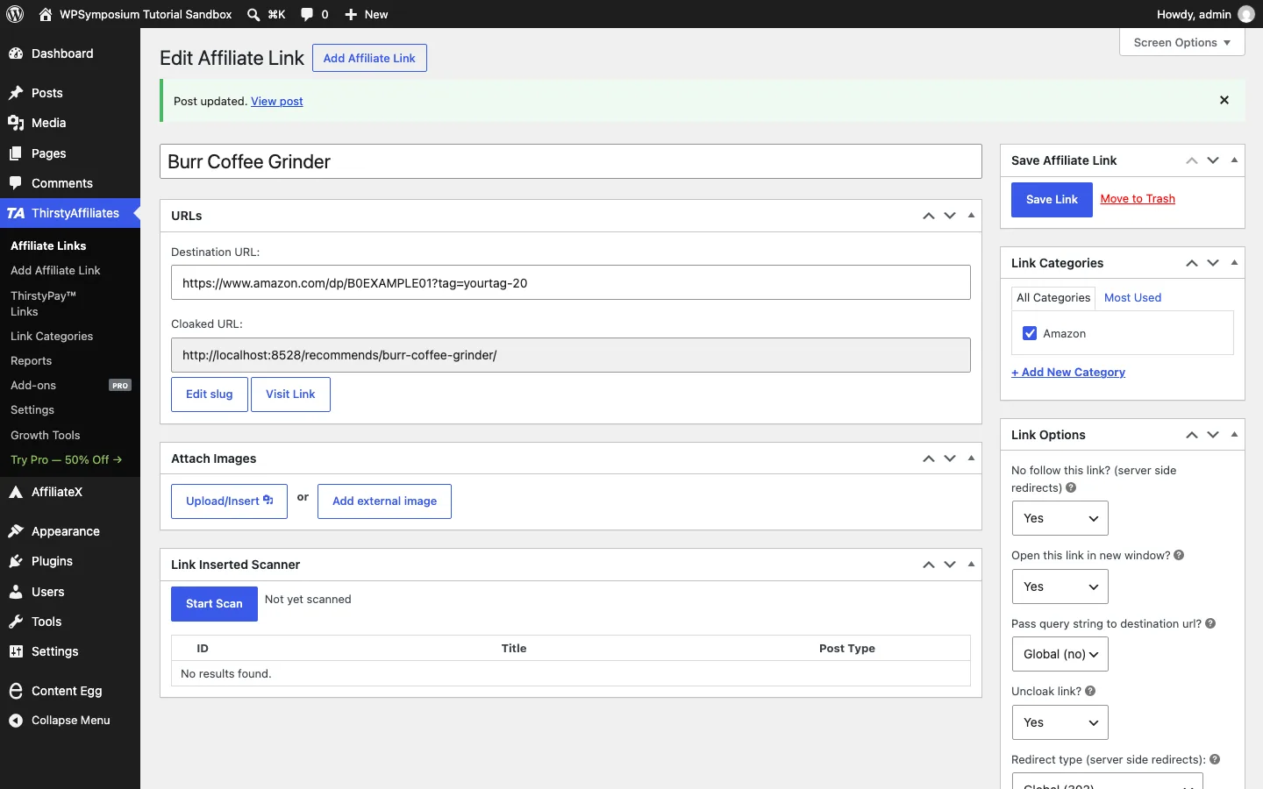Open the Uncloak link dropdown
The image size is (1263, 789).
[x=1060, y=722]
